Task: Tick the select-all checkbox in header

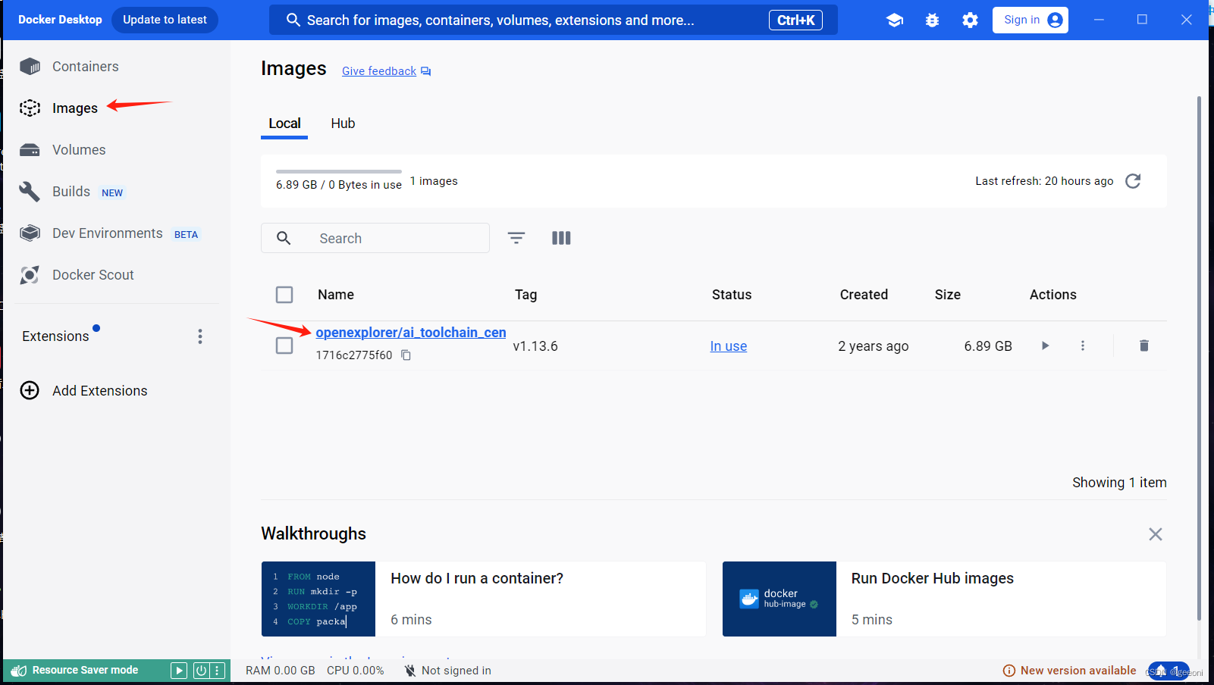Action: (284, 295)
